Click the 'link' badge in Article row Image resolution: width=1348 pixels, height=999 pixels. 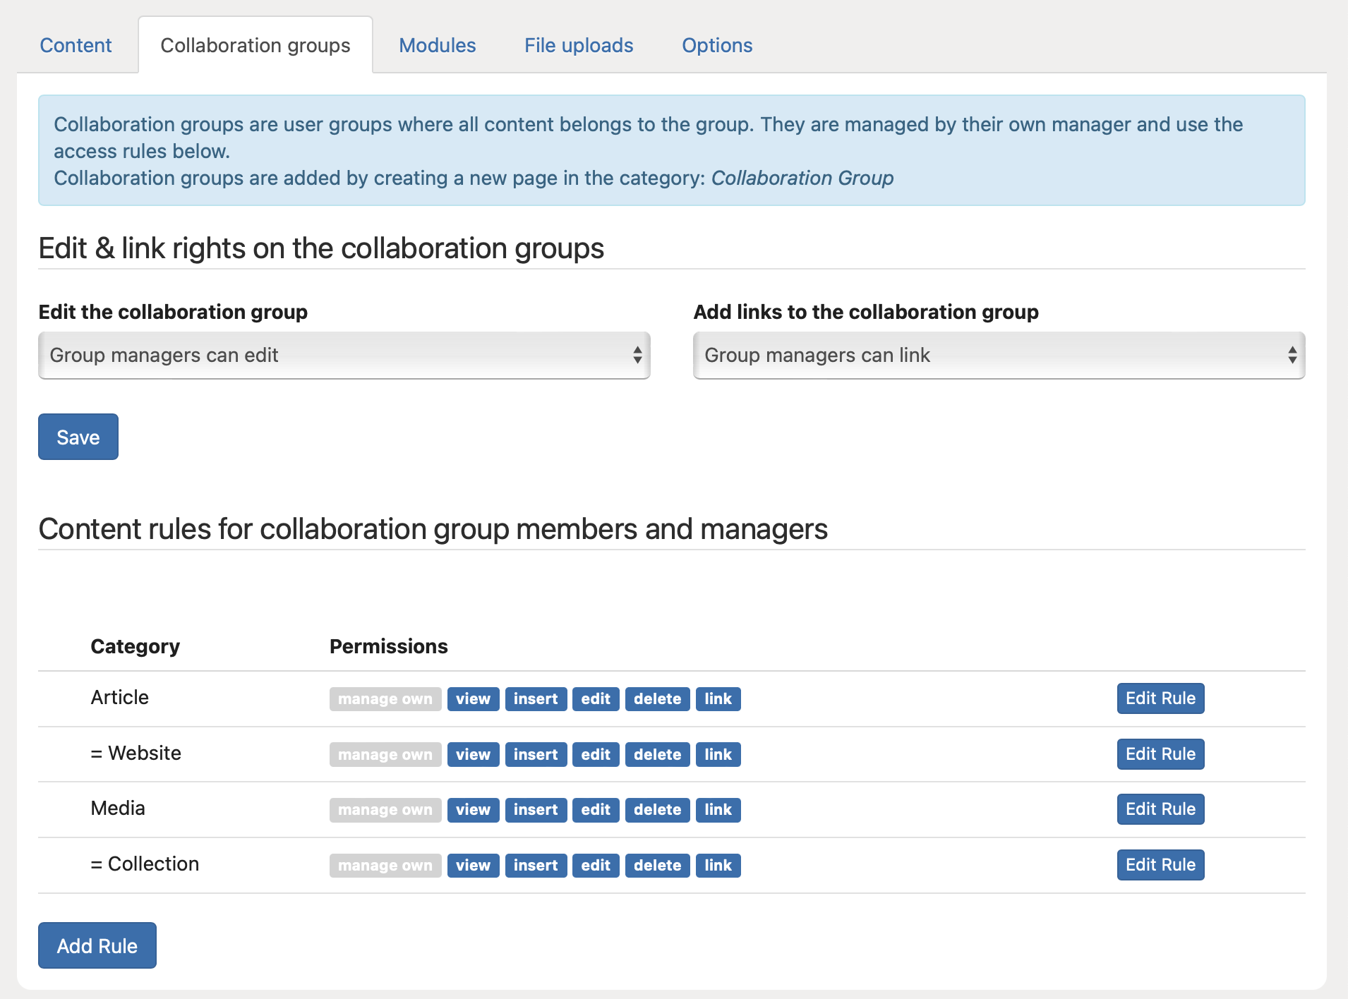click(x=718, y=699)
